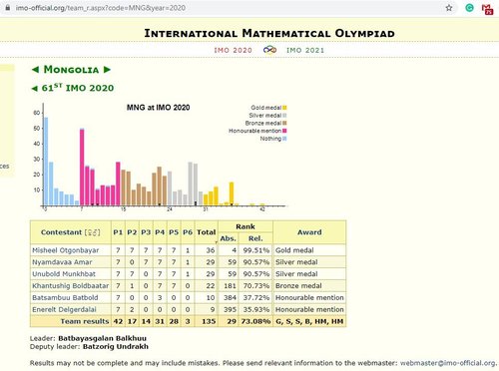
Task: Click the tallest pink bar in the chart
Action: pyautogui.click(x=82, y=167)
